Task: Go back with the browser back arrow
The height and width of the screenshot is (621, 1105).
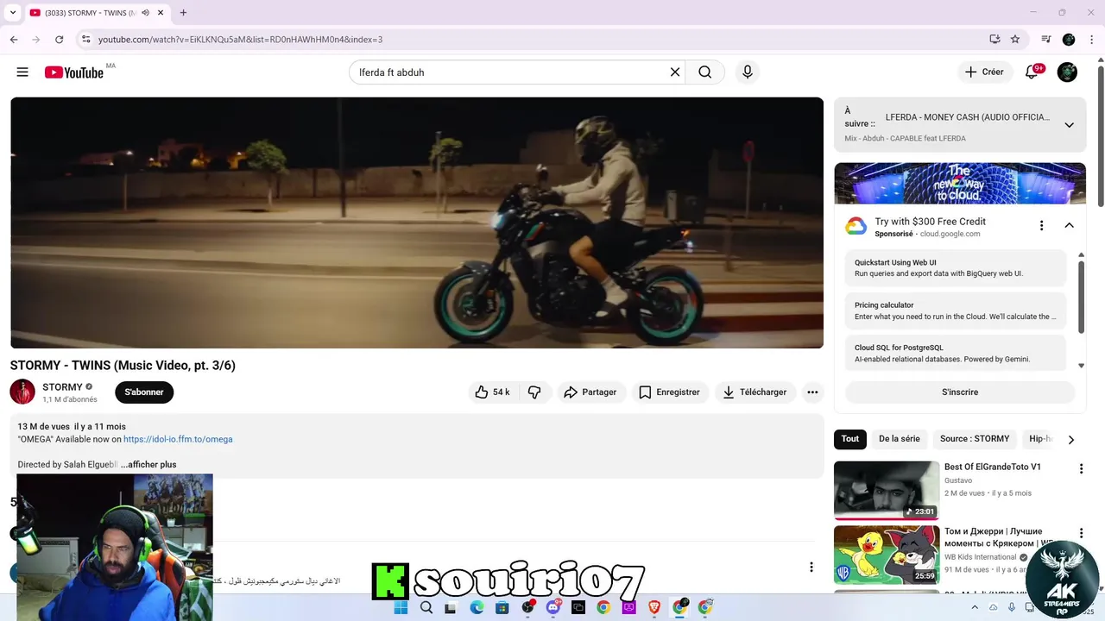Action: tap(14, 40)
